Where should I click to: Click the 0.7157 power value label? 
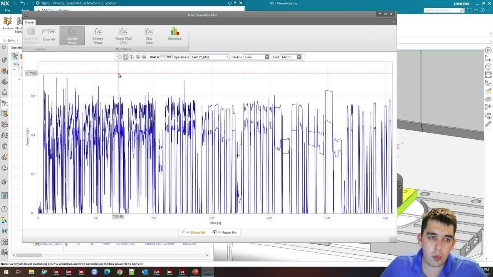click(32, 73)
